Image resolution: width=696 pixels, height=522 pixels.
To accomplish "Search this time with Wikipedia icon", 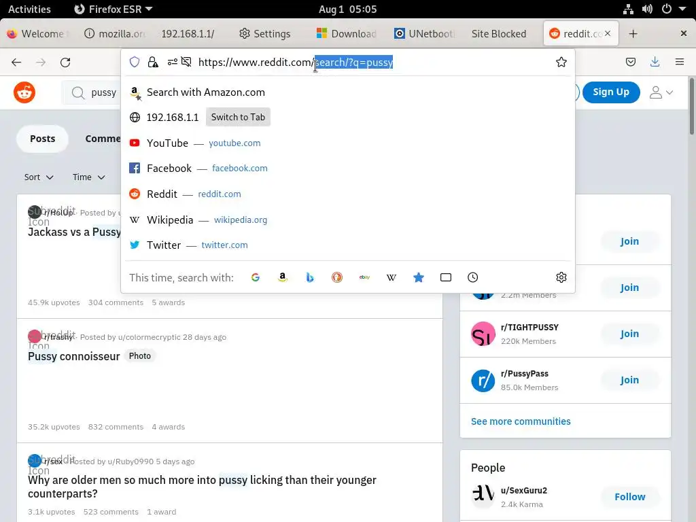I will click(391, 277).
